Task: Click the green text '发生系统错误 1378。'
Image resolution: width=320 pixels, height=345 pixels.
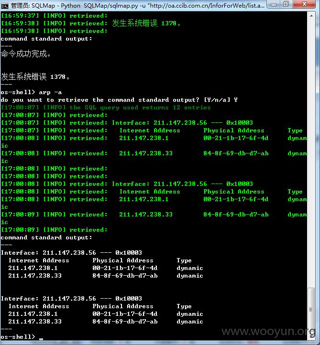Action: [146, 23]
